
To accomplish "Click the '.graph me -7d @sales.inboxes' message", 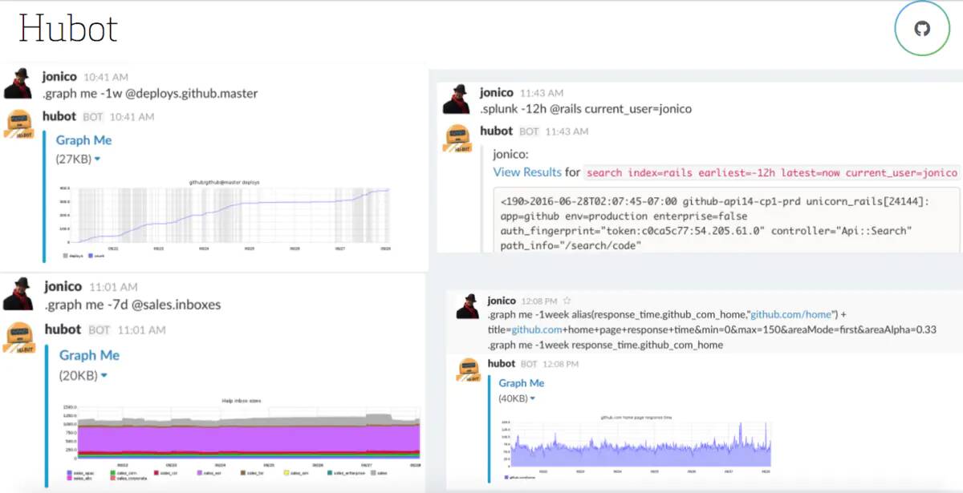I will pyautogui.click(x=132, y=305).
